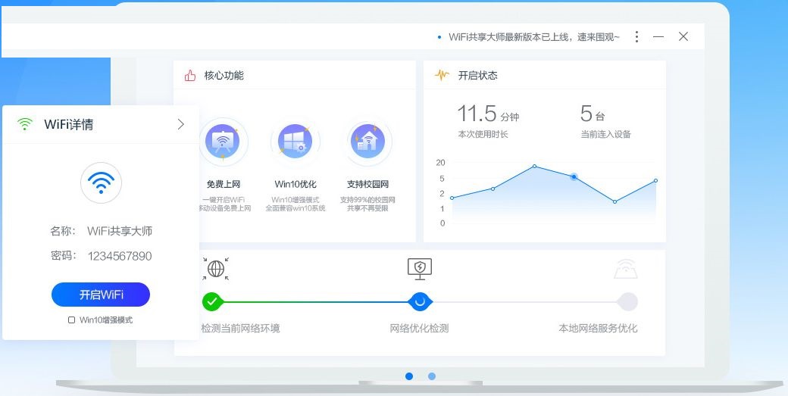Click the 11.5 分钟 usage duration value
This screenshot has height=396, width=788.
point(488,114)
